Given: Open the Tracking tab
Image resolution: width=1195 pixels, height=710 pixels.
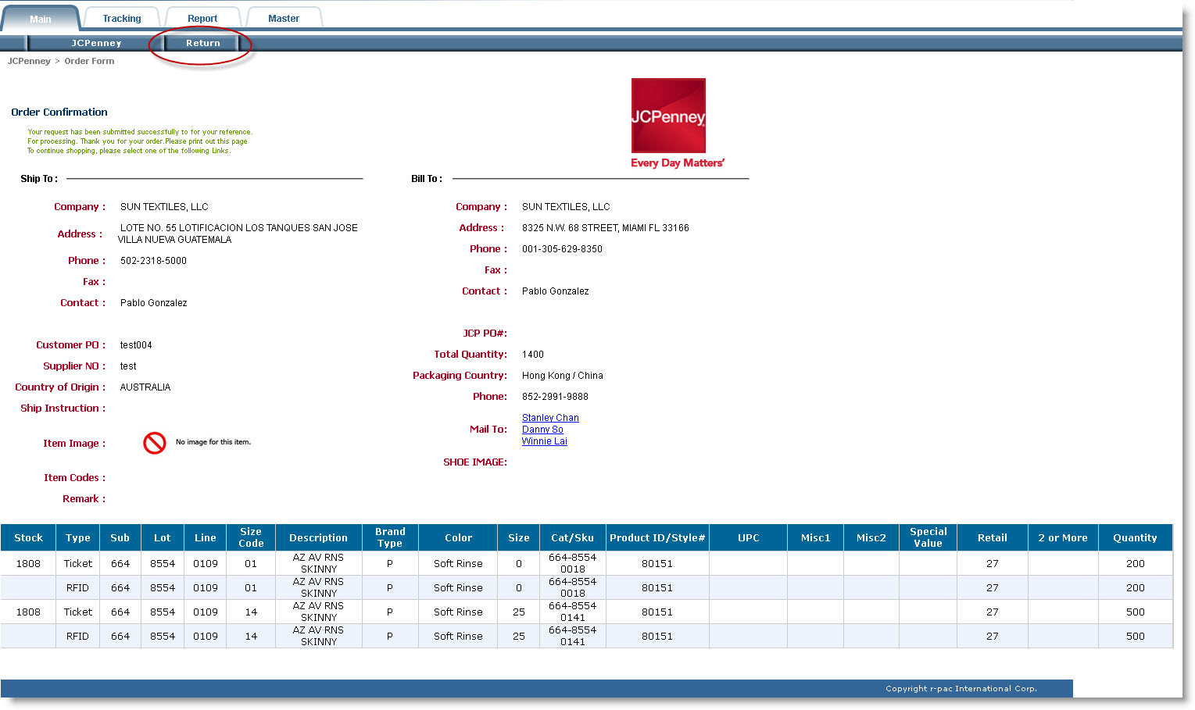Looking at the screenshot, I should coord(122,19).
